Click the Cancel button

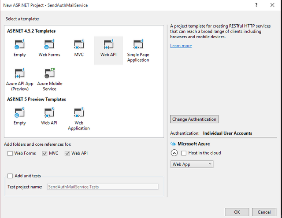pyautogui.click(x=264, y=212)
